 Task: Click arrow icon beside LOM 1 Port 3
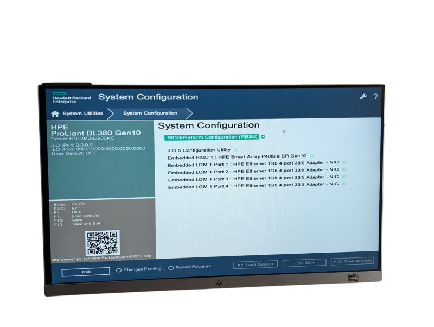[344, 177]
